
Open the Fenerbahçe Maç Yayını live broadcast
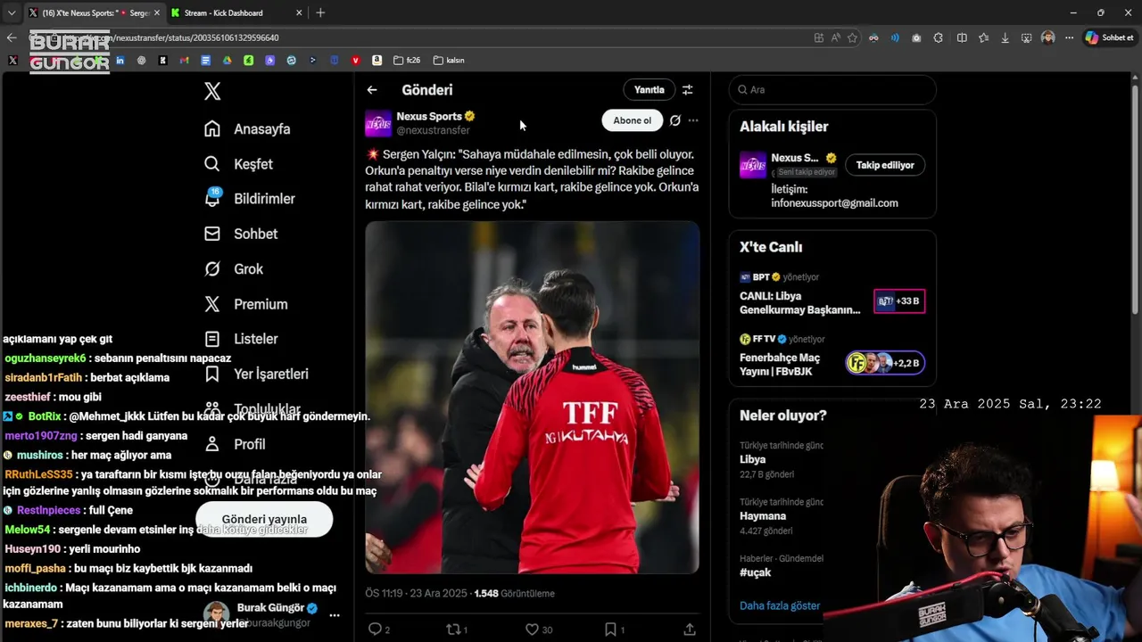click(781, 365)
